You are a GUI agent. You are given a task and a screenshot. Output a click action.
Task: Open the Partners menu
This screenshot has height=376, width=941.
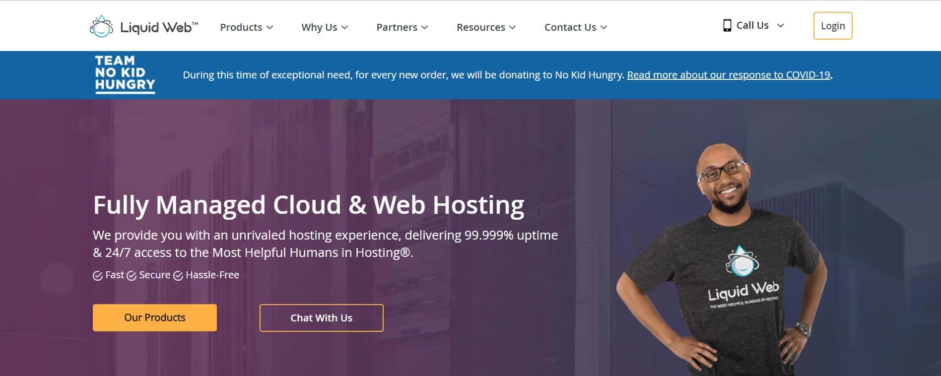coord(402,27)
